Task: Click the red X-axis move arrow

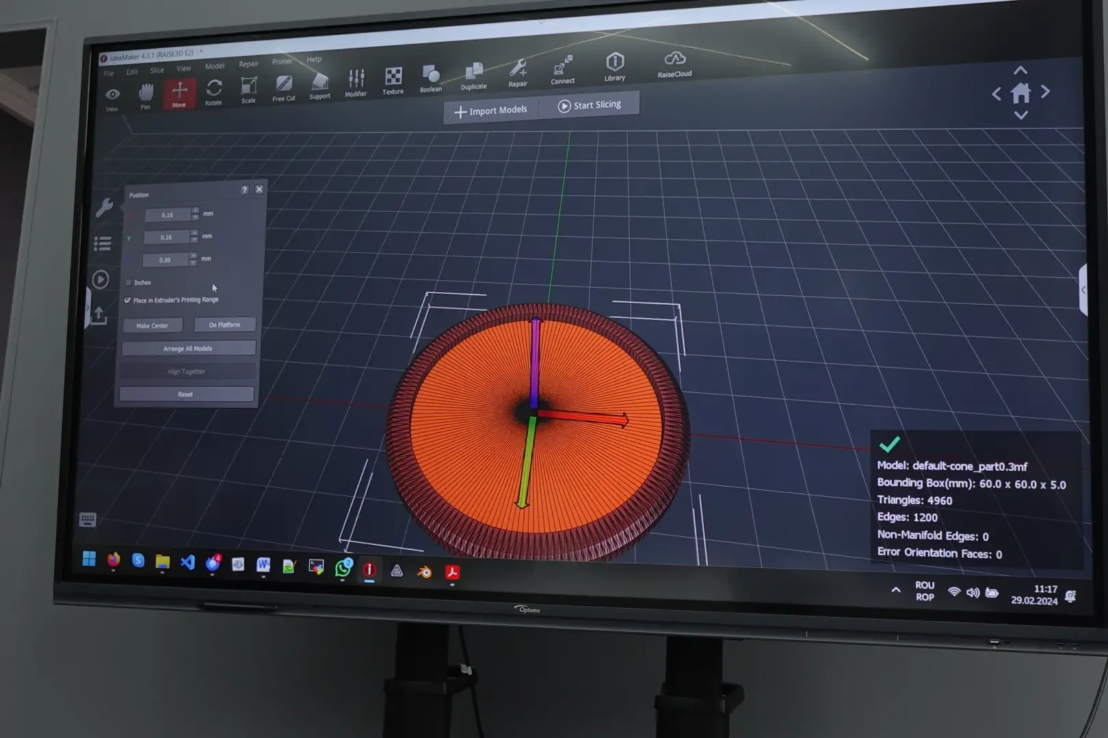Action: coord(583,417)
